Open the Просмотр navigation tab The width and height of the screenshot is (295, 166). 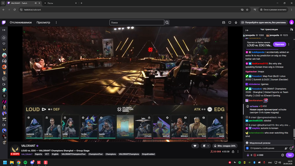pyautogui.click(x=43, y=23)
